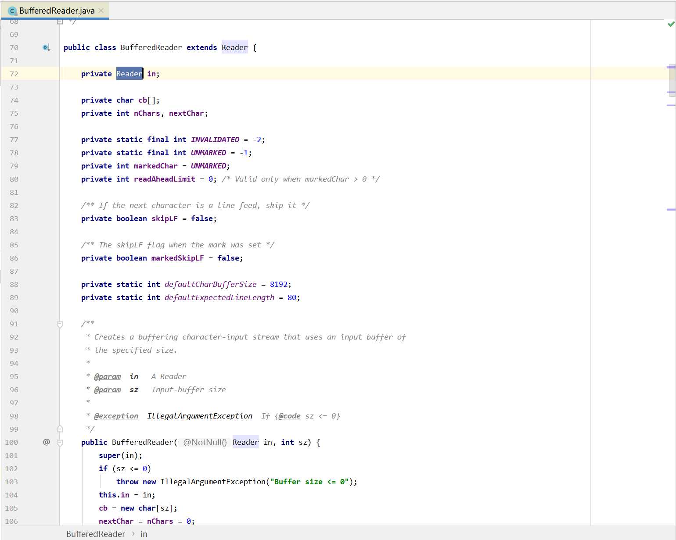Click UNMARKED constant declaration on line 78

coord(209,153)
